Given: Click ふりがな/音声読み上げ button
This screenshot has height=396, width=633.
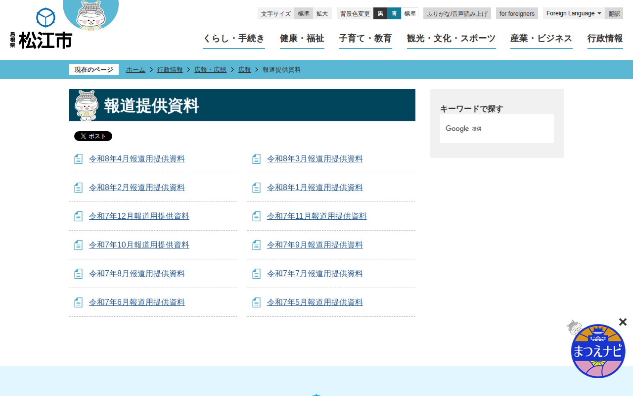Looking at the screenshot, I should pyautogui.click(x=457, y=13).
